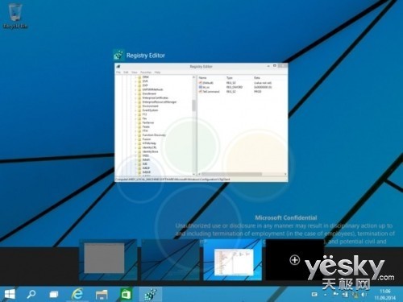
Task: Expand the HTMLHelp key arrow
Action: point(135,143)
